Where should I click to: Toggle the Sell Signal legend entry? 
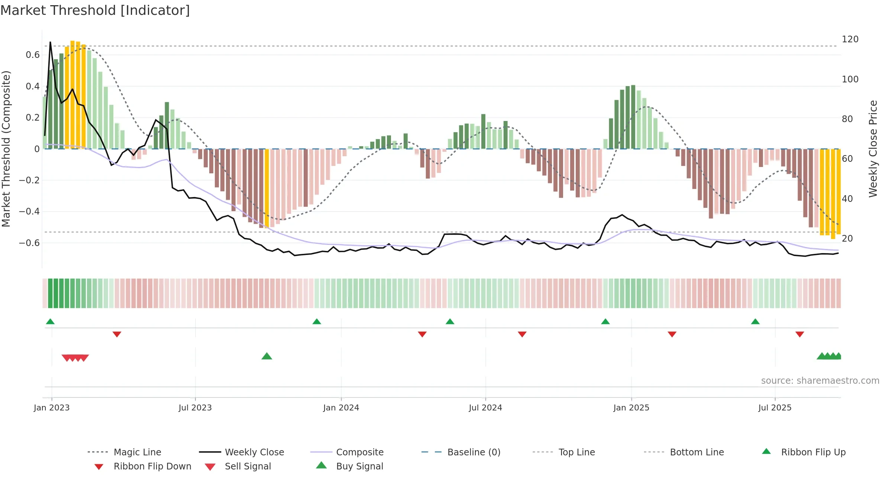pos(238,466)
